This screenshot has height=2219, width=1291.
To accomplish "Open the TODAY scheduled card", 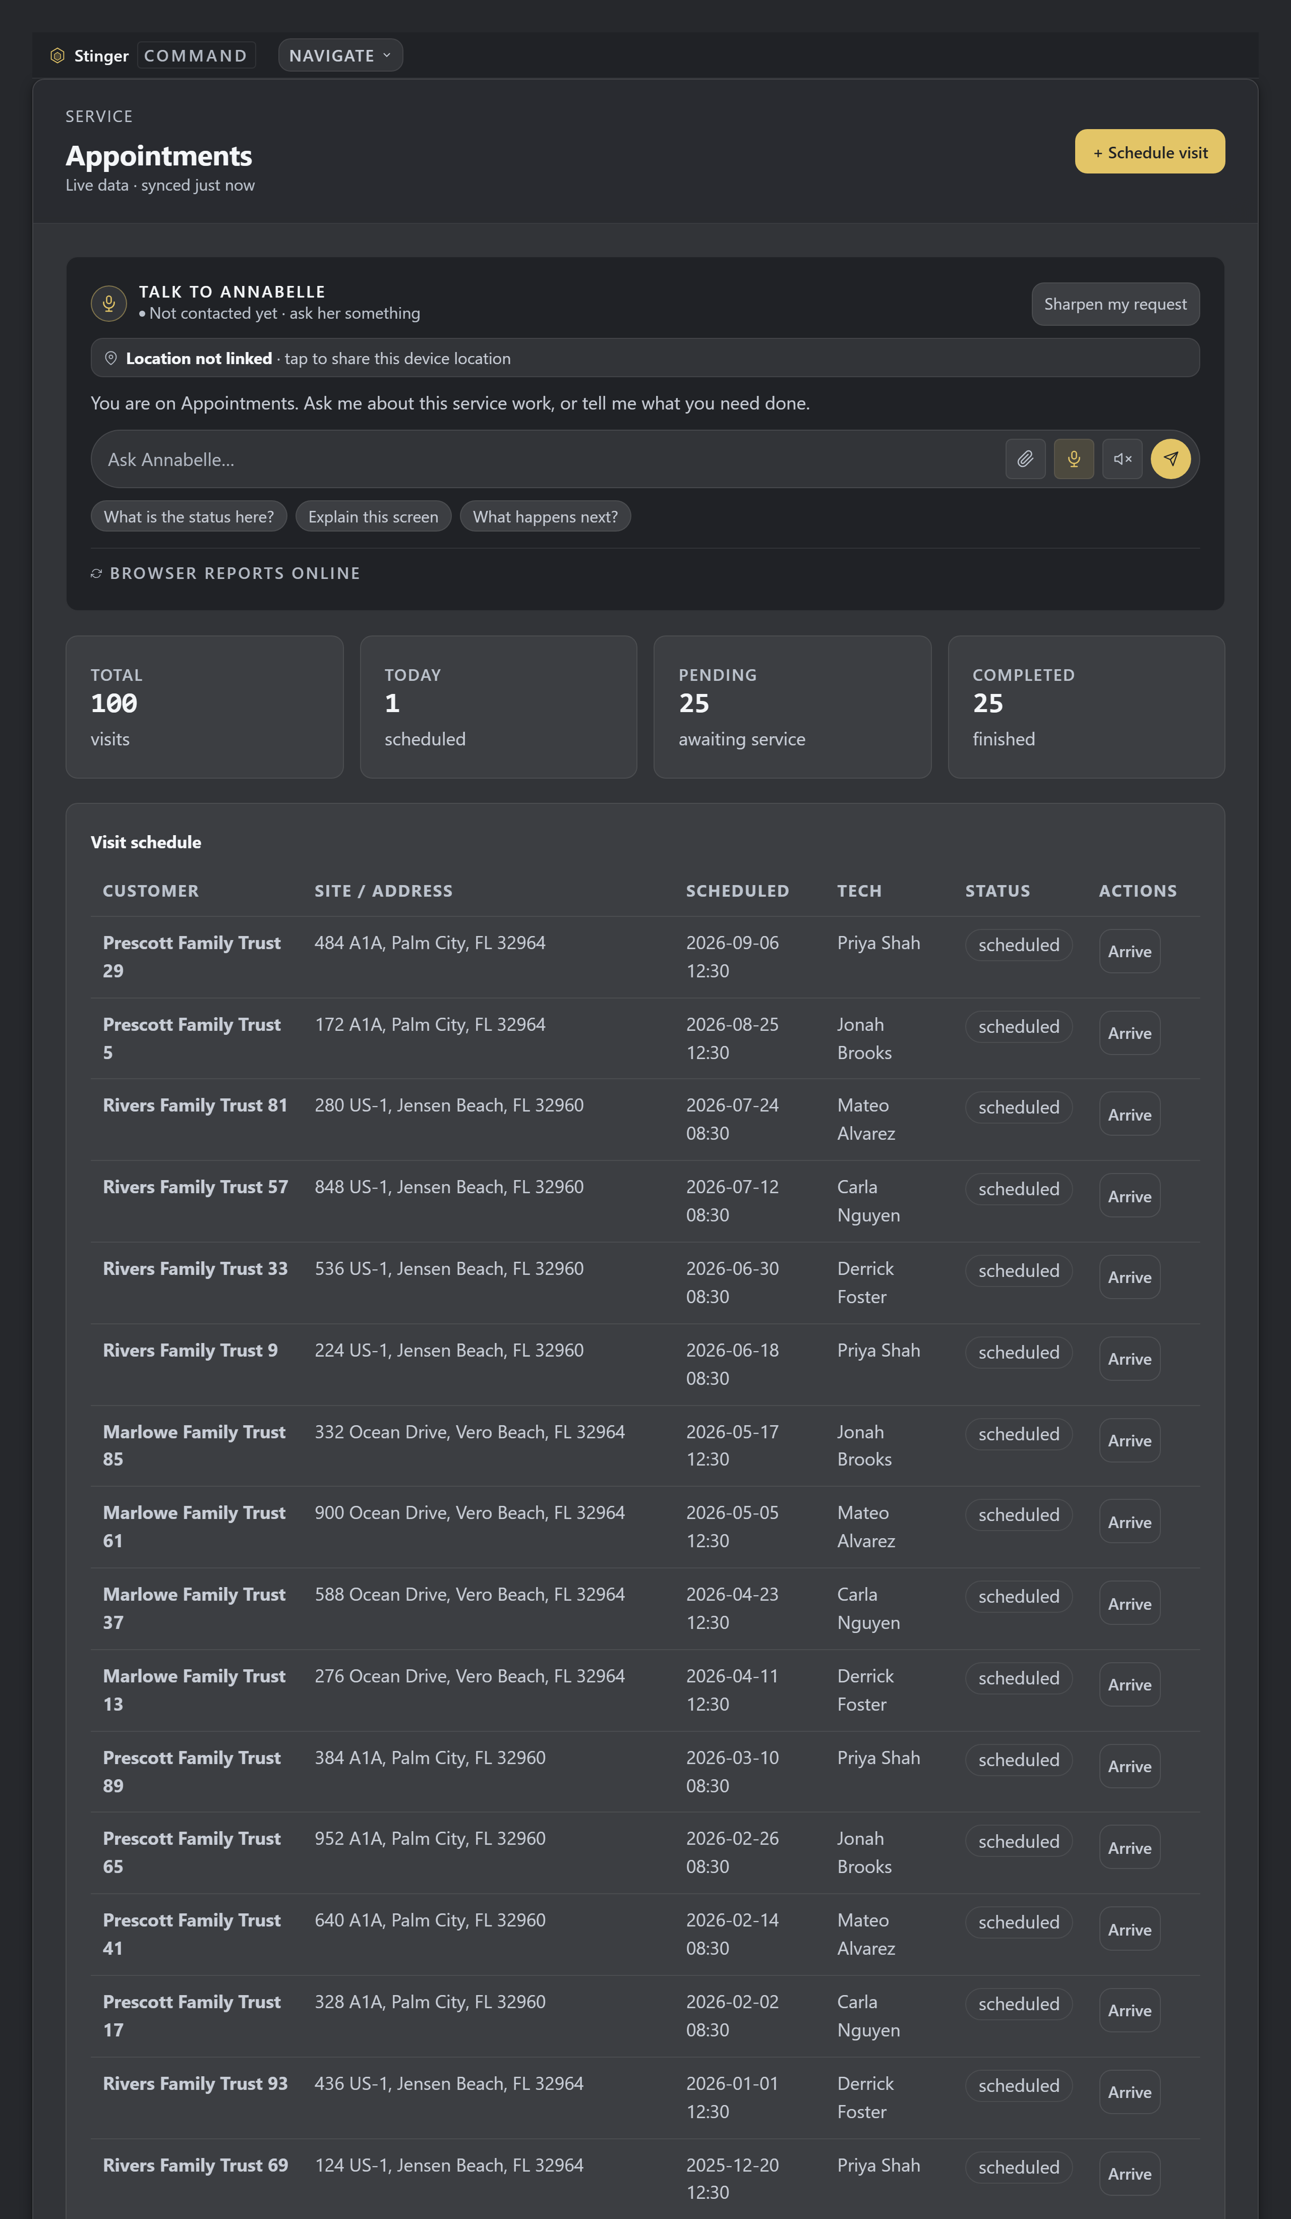I will (x=498, y=707).
